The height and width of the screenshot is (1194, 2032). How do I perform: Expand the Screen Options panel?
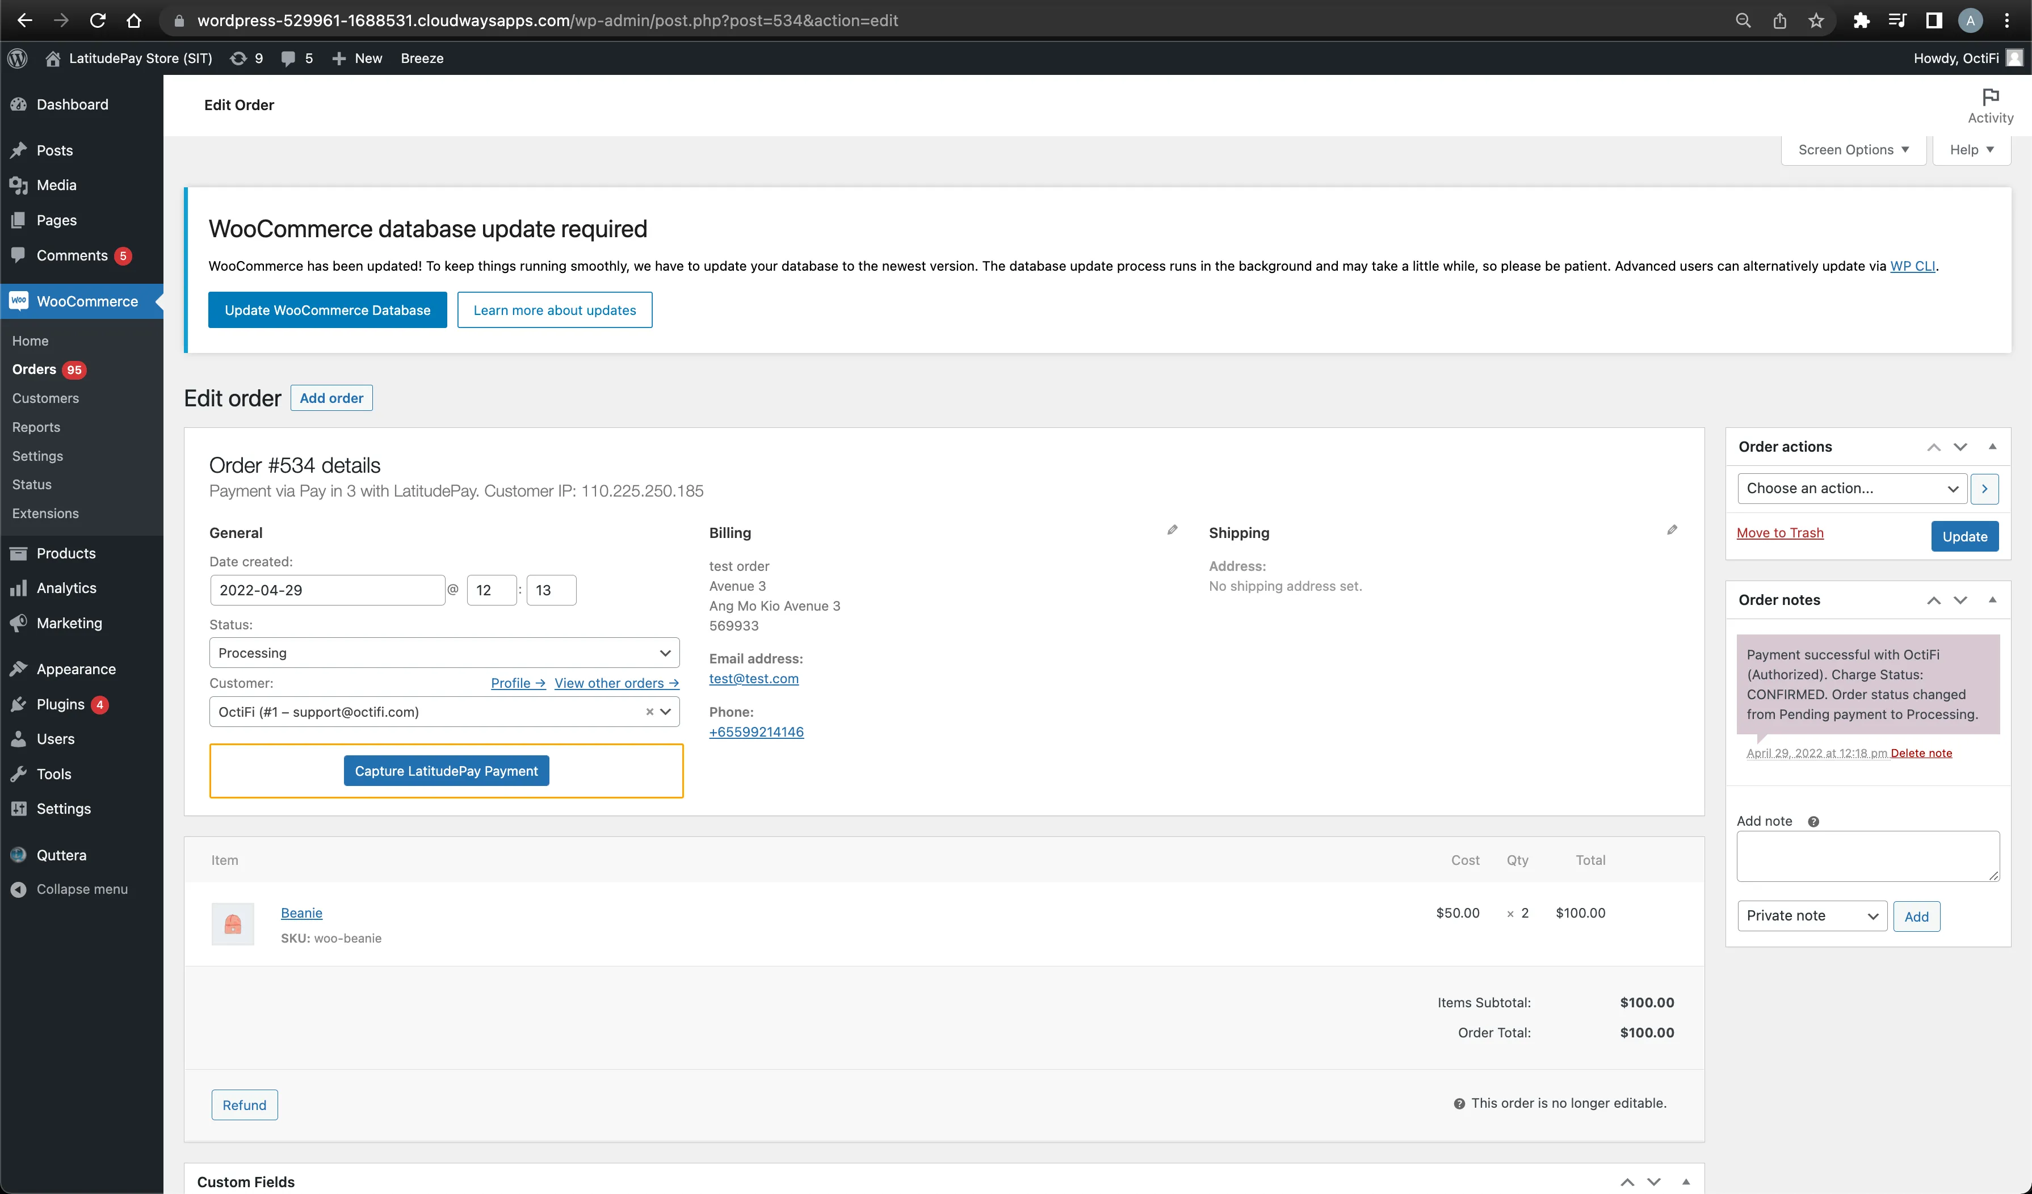pyautogui.click(x=1853, y=150)
